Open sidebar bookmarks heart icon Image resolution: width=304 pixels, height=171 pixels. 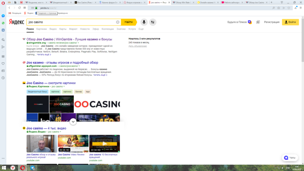(3, 64)
